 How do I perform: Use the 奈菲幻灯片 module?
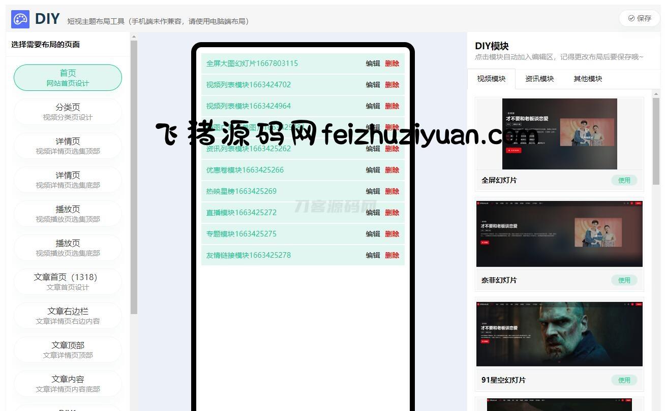pyautogui.click(x=624, y=280)
